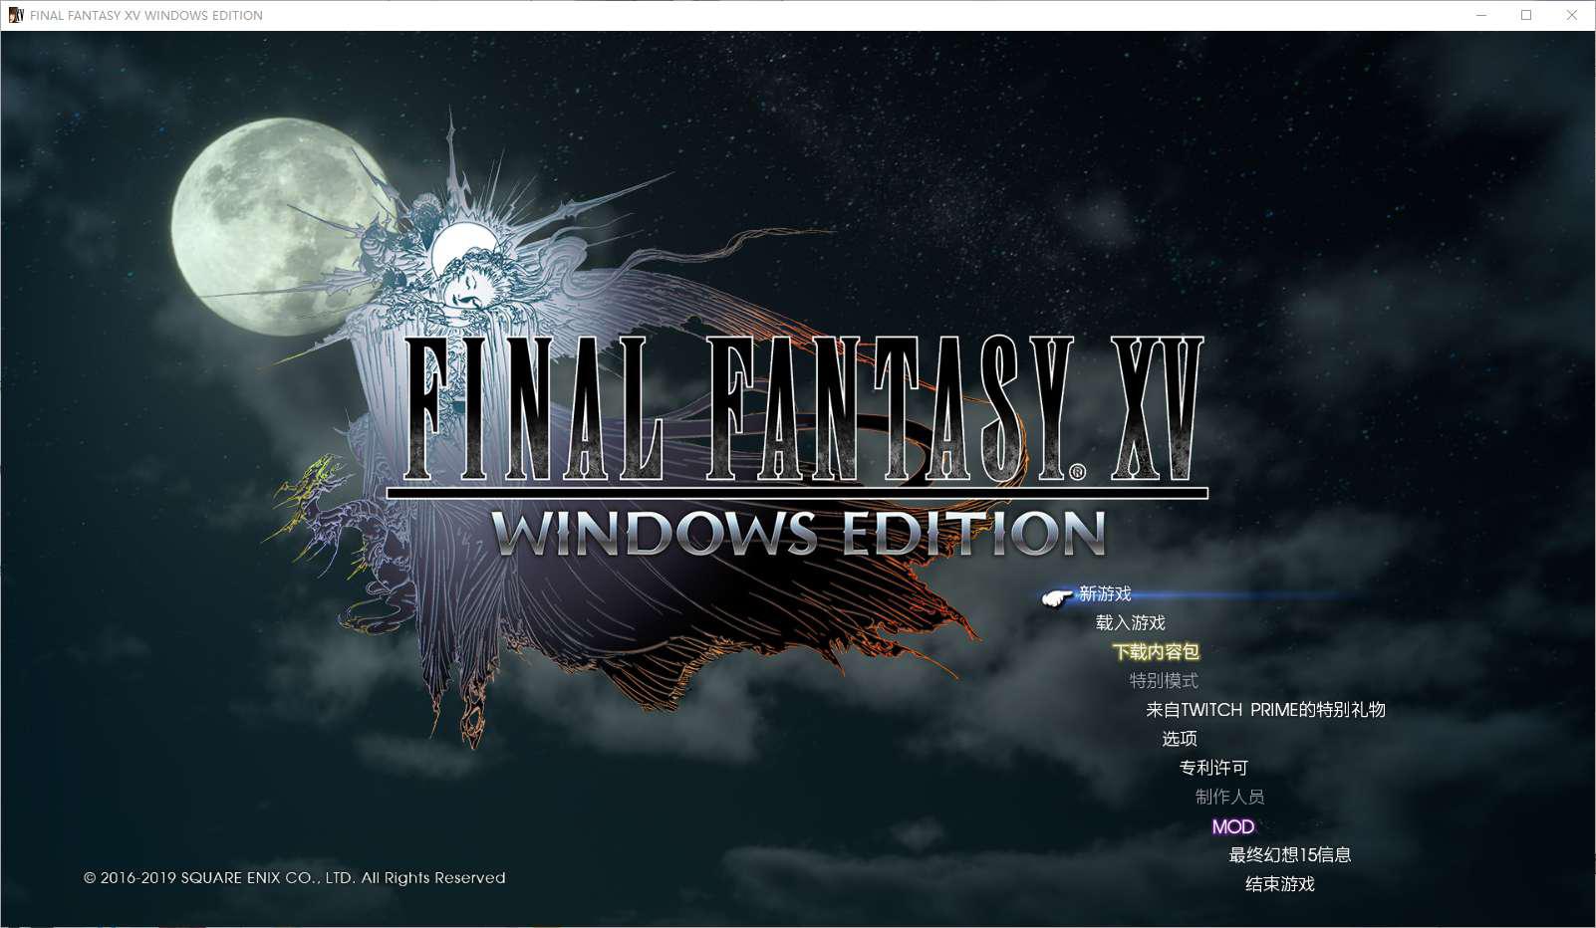Close the Final Fantasy XV window

[x=1572, y=15]
